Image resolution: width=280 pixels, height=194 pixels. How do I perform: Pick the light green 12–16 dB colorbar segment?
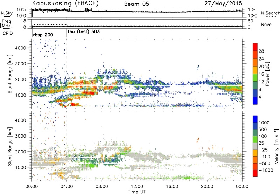(x=255, y=78)
